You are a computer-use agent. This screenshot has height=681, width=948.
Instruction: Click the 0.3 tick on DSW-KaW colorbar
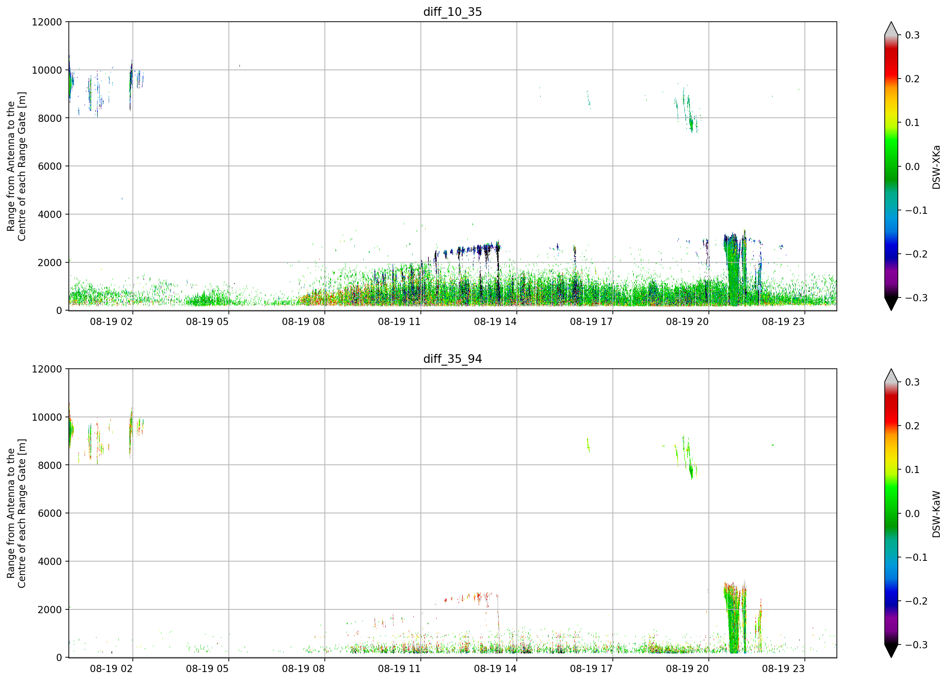912,382
